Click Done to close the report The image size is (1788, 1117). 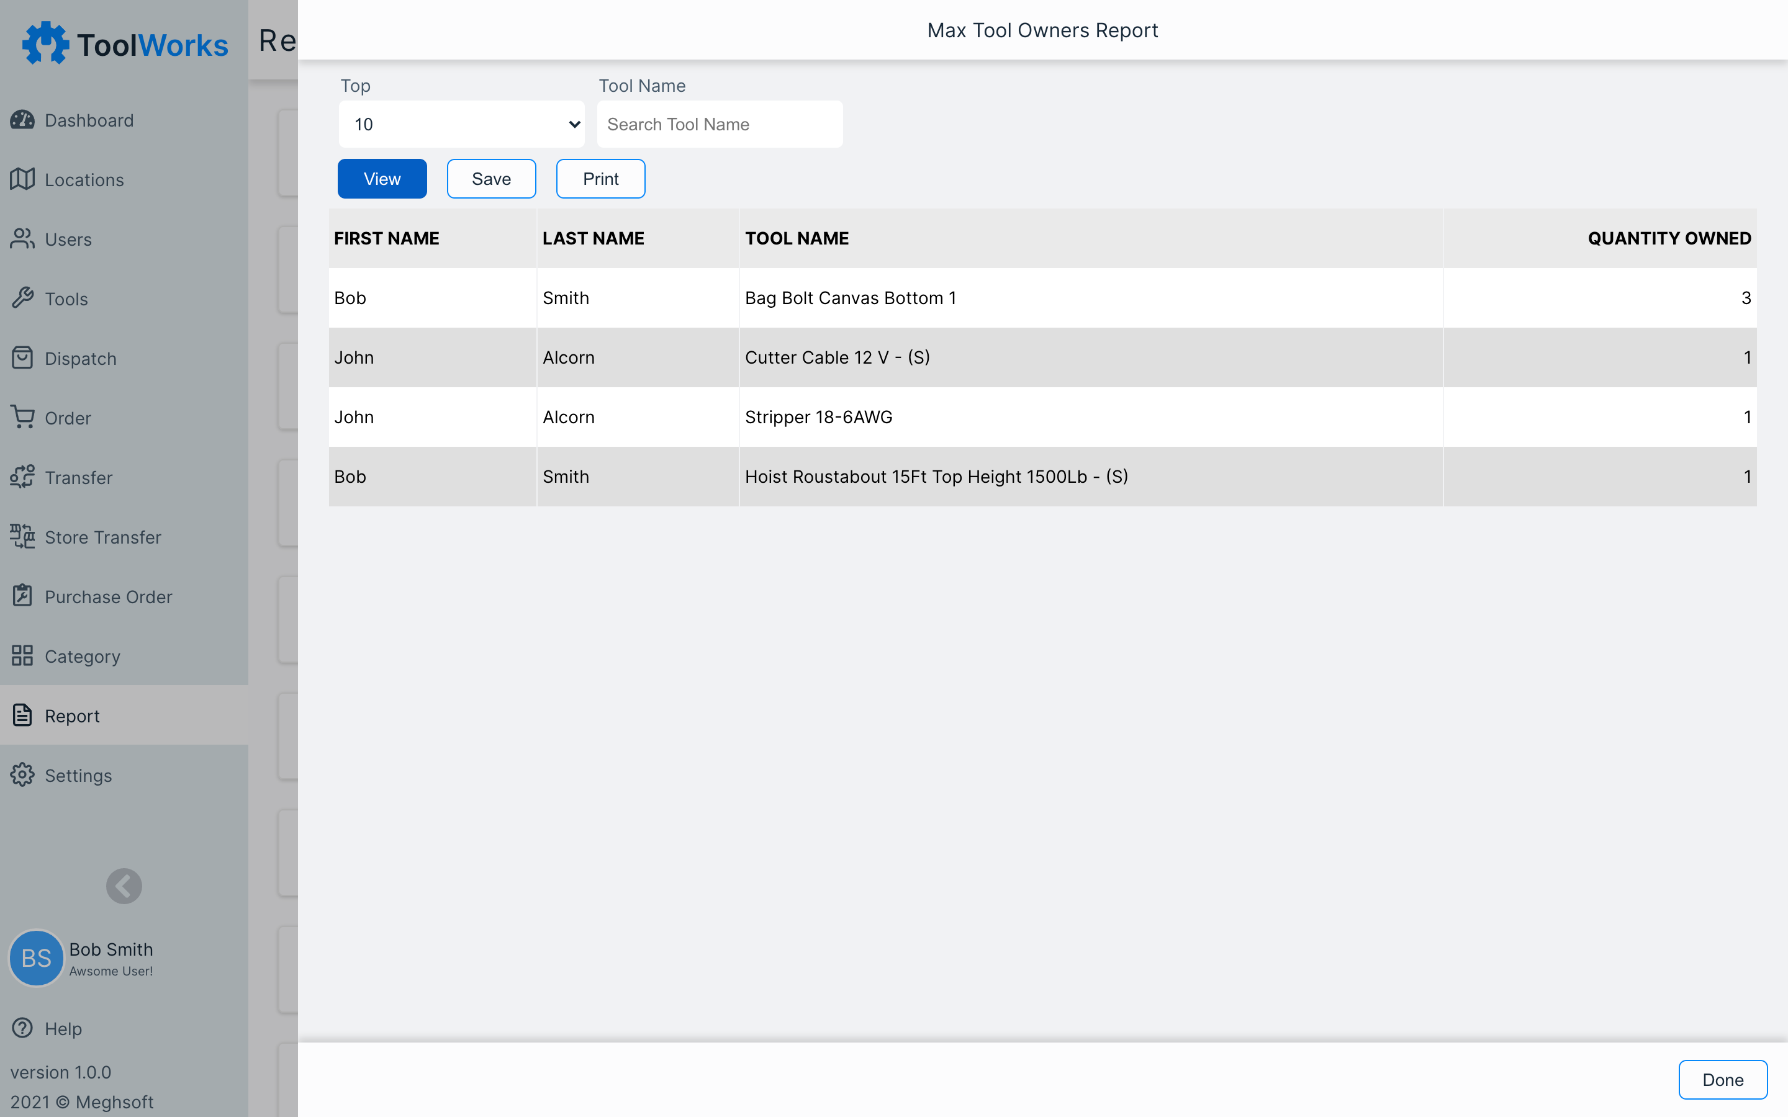[1722, 1079]
